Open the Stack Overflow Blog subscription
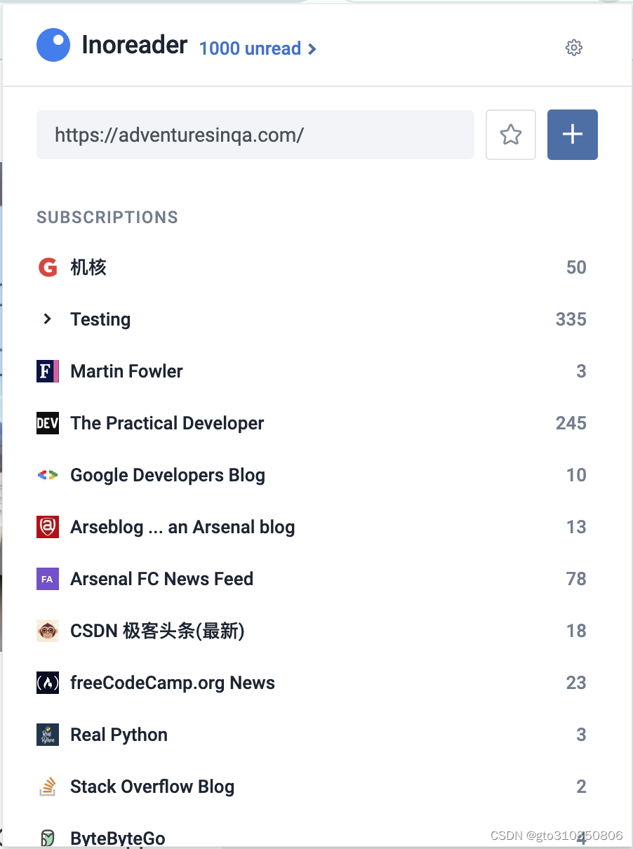633x849 pixels. tap(152, 787)
